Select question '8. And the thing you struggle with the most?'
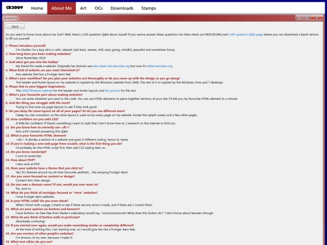Image resolution: width=327 pixels, height=245 pixels. [x=38, y=103]
